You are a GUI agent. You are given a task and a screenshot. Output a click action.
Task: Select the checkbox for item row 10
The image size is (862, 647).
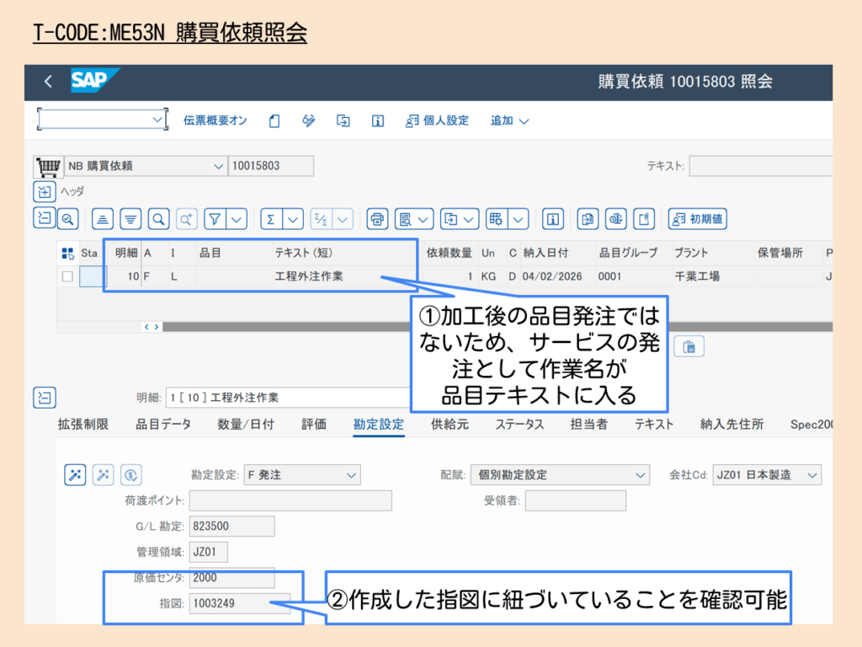point(67,276)
